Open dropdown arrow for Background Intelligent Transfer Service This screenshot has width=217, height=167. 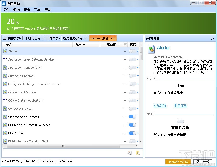click(x=138, y=84)
